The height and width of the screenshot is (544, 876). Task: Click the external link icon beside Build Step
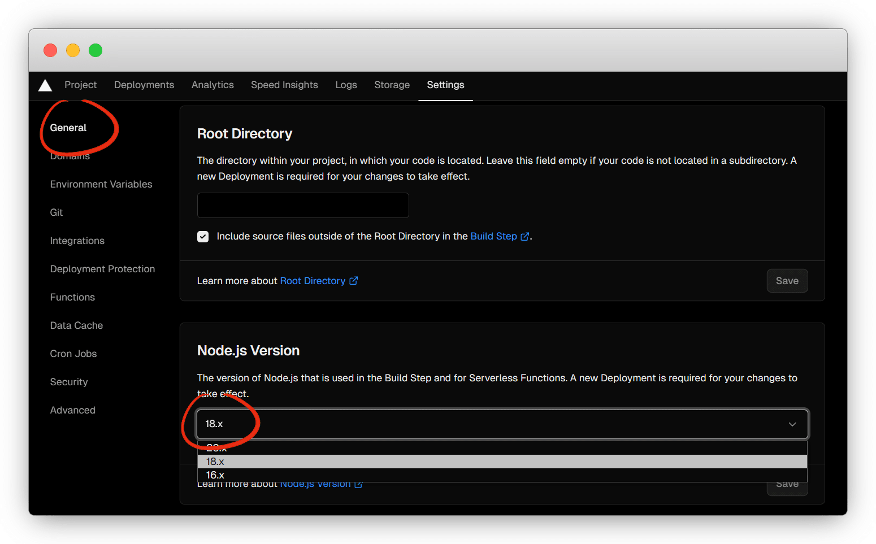524,237
